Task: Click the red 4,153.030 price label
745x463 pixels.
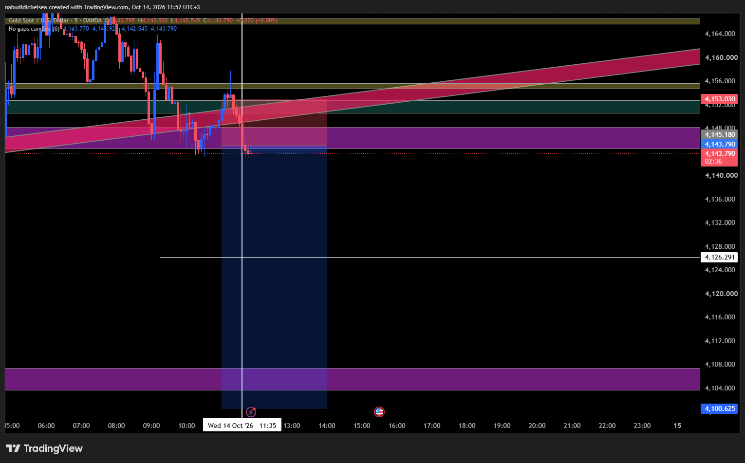Action: [720, 99]
